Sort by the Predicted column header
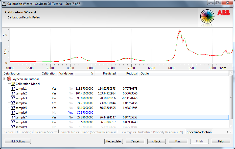This screenshot has height=149, width=235. pos(109,73)
